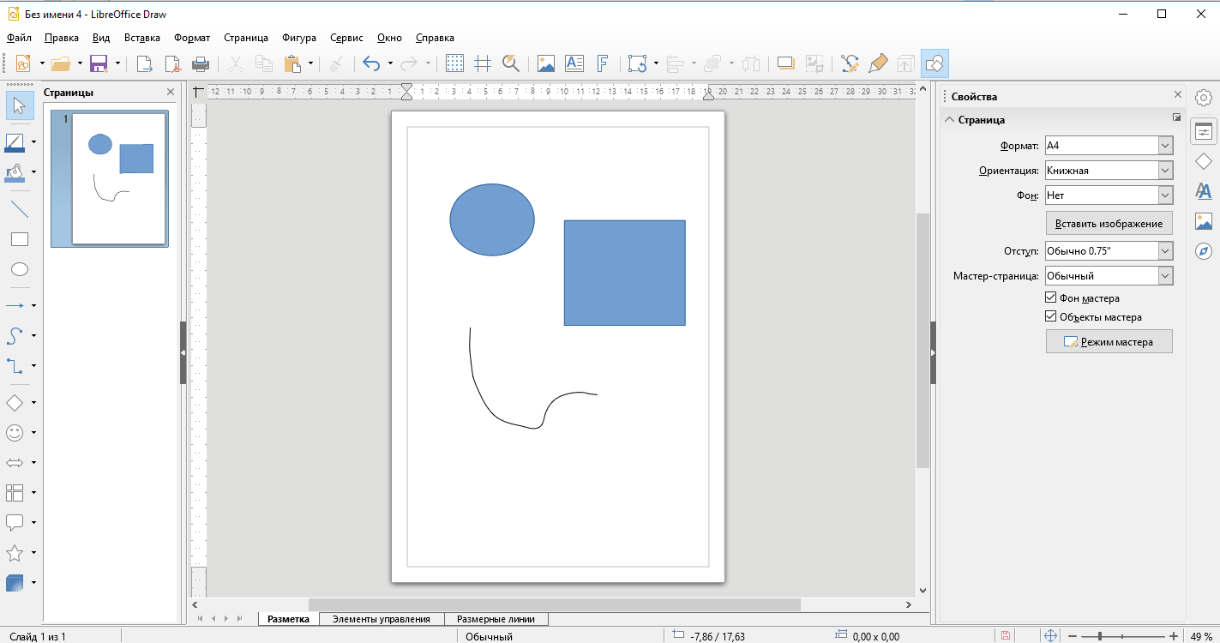The image size is (1220, 643).
Task: Switch to the 'Размерные линии' layer tab
Action: (496, 619)
